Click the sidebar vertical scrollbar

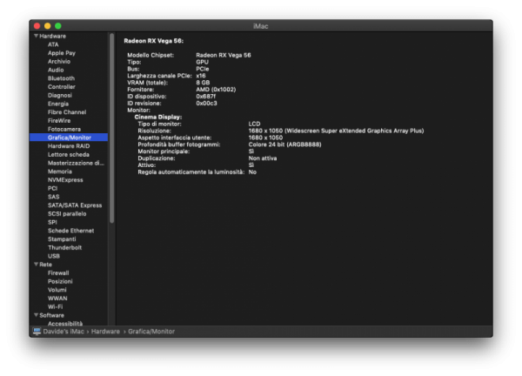[111, 131]
